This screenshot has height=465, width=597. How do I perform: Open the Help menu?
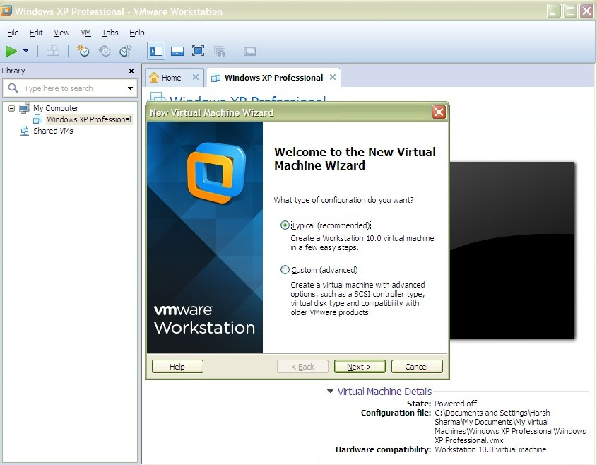136,33
